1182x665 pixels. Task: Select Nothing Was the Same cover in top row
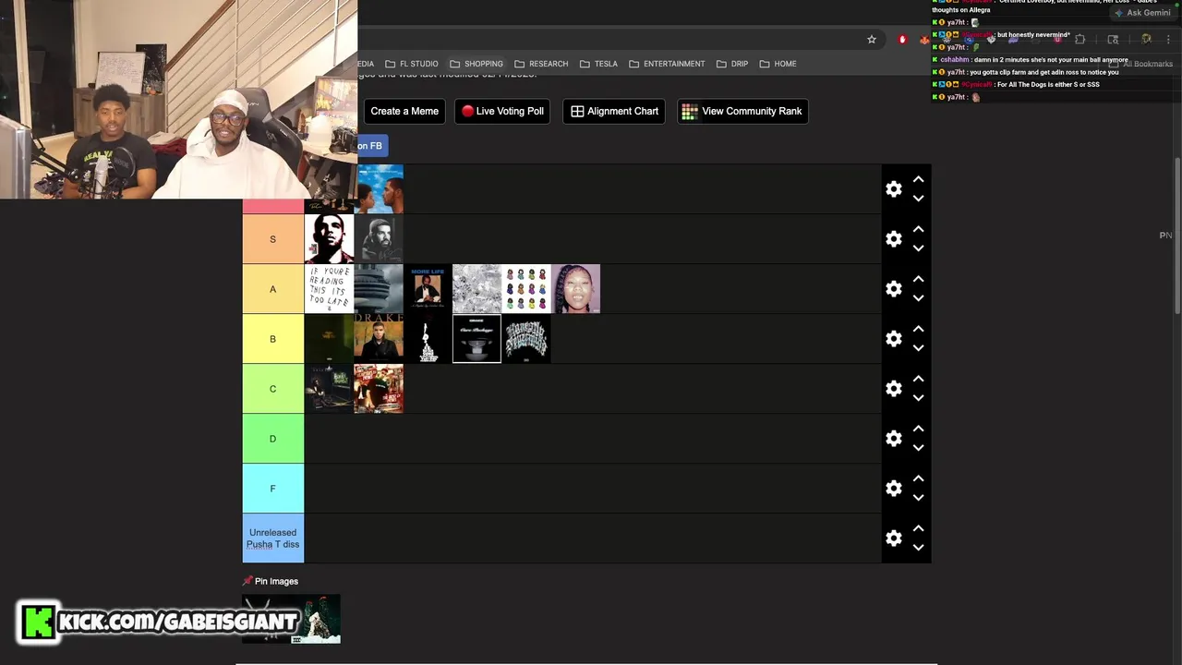pos(380,189)
